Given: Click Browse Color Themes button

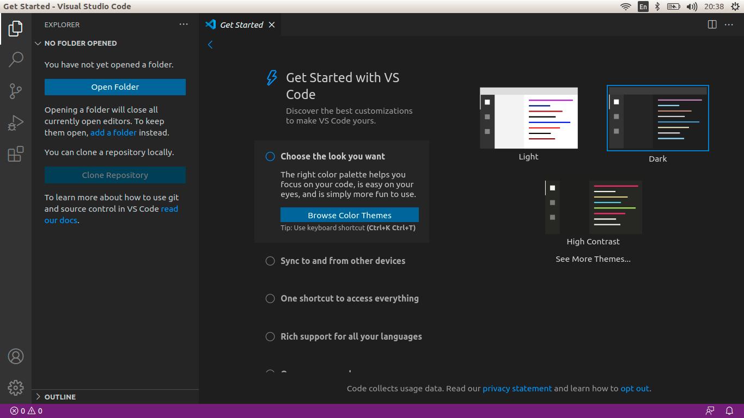Looking at the screenshot, I should (350, 215).
